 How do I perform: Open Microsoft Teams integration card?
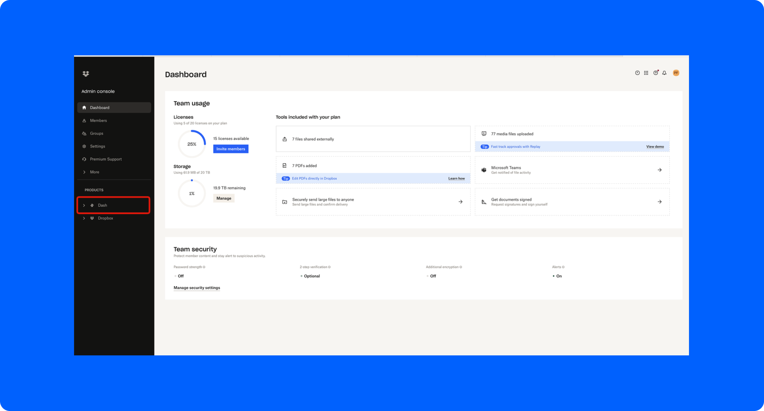click(x=572, y=170)
